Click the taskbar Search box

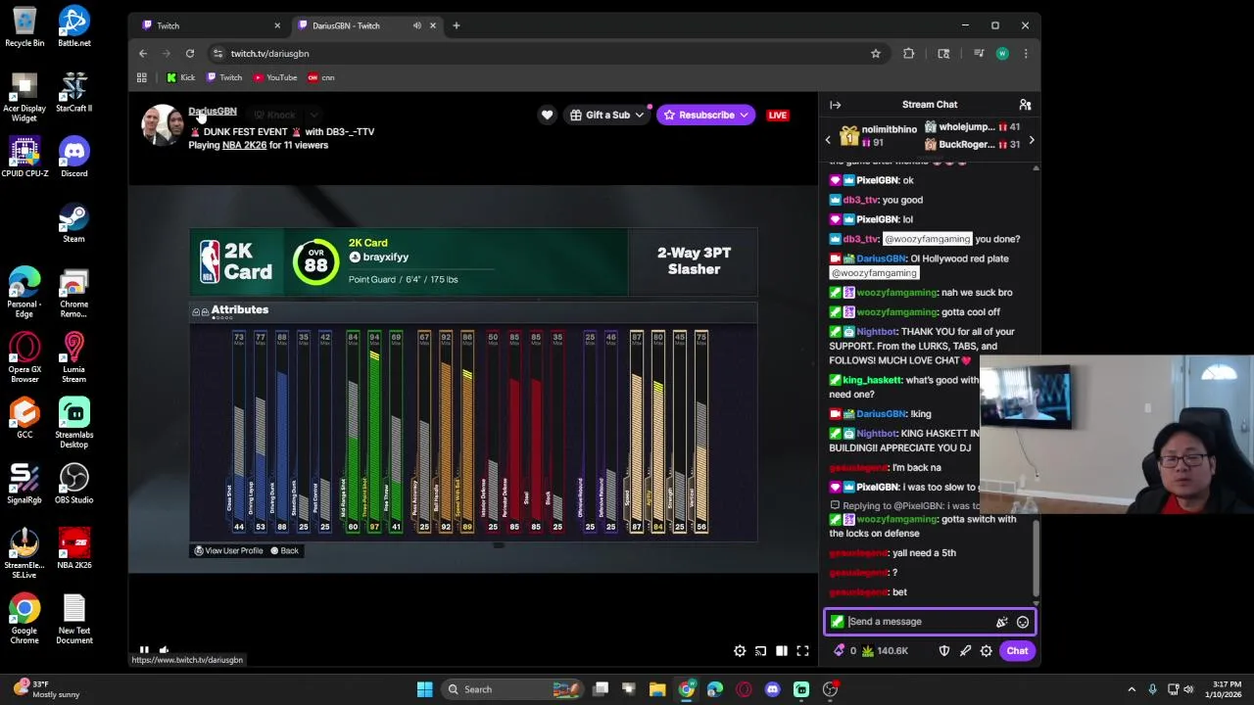click(513, 689)
